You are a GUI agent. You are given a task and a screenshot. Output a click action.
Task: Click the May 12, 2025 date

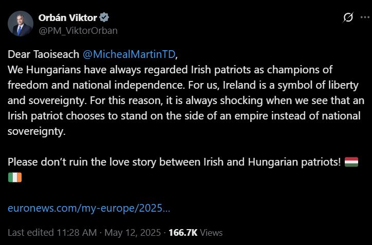tap(134, 232)
